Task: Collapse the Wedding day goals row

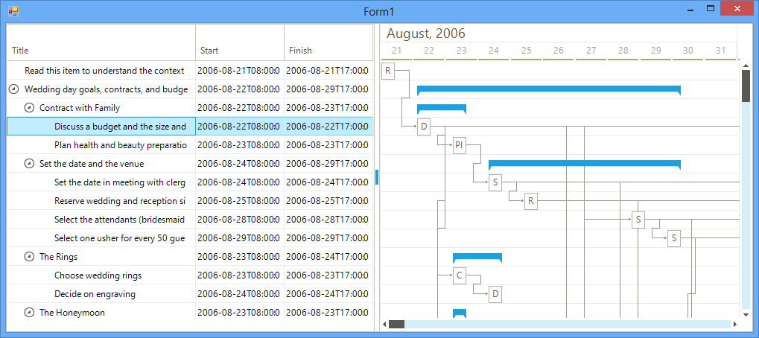Action: (14, 89)
